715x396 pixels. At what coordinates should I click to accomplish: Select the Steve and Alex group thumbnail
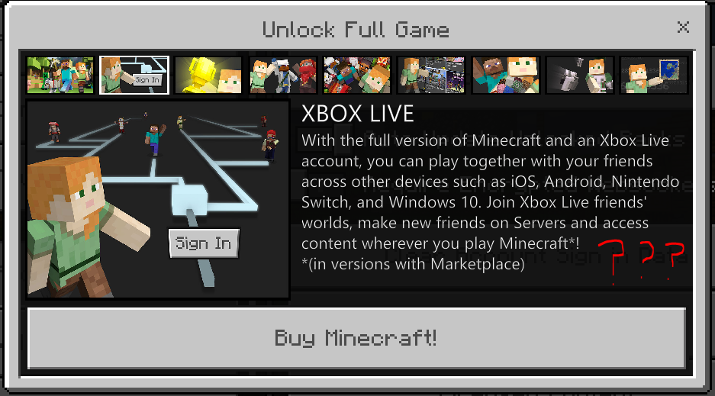pos(60,76)
